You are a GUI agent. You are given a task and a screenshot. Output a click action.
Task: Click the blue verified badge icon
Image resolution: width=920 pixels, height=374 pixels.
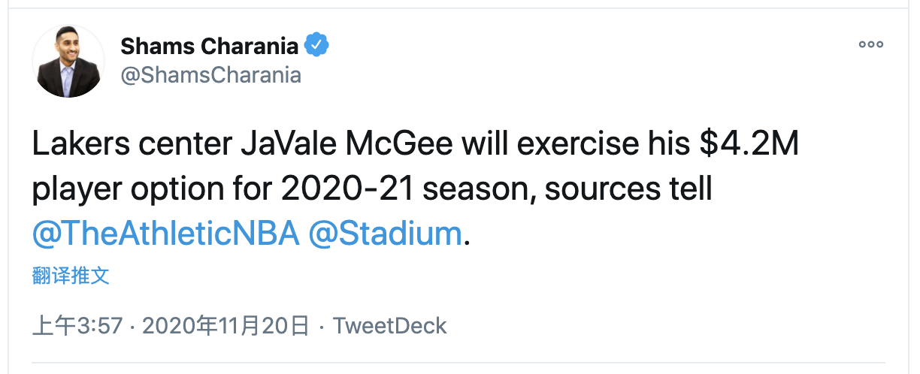316,46
